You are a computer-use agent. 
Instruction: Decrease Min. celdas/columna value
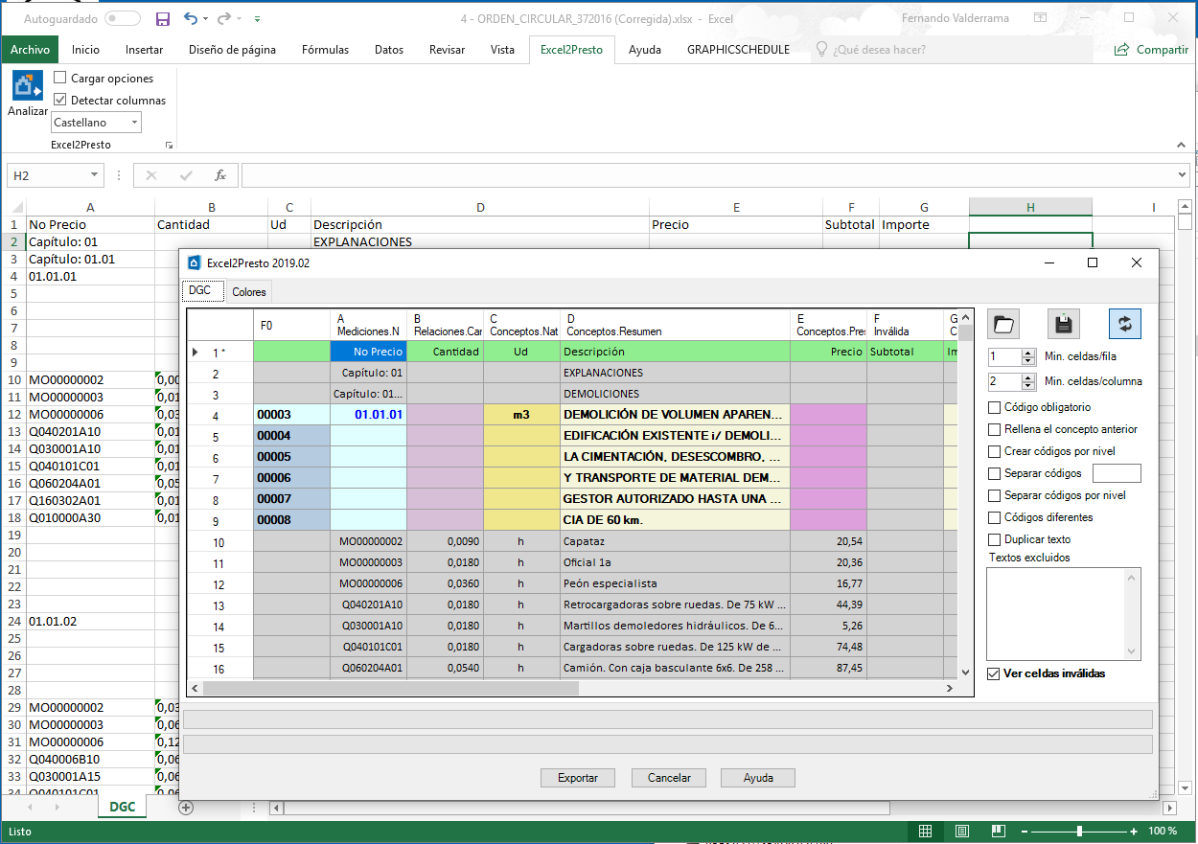click(x=1029, y=385)
